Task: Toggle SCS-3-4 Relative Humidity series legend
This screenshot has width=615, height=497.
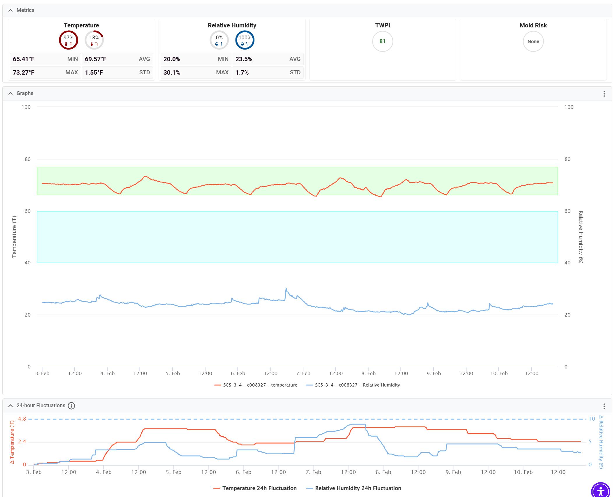Action: [357, 385]
